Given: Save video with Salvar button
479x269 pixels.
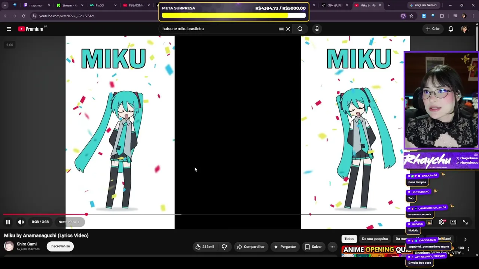Looking at the screenshot, I should coord(313,247).
